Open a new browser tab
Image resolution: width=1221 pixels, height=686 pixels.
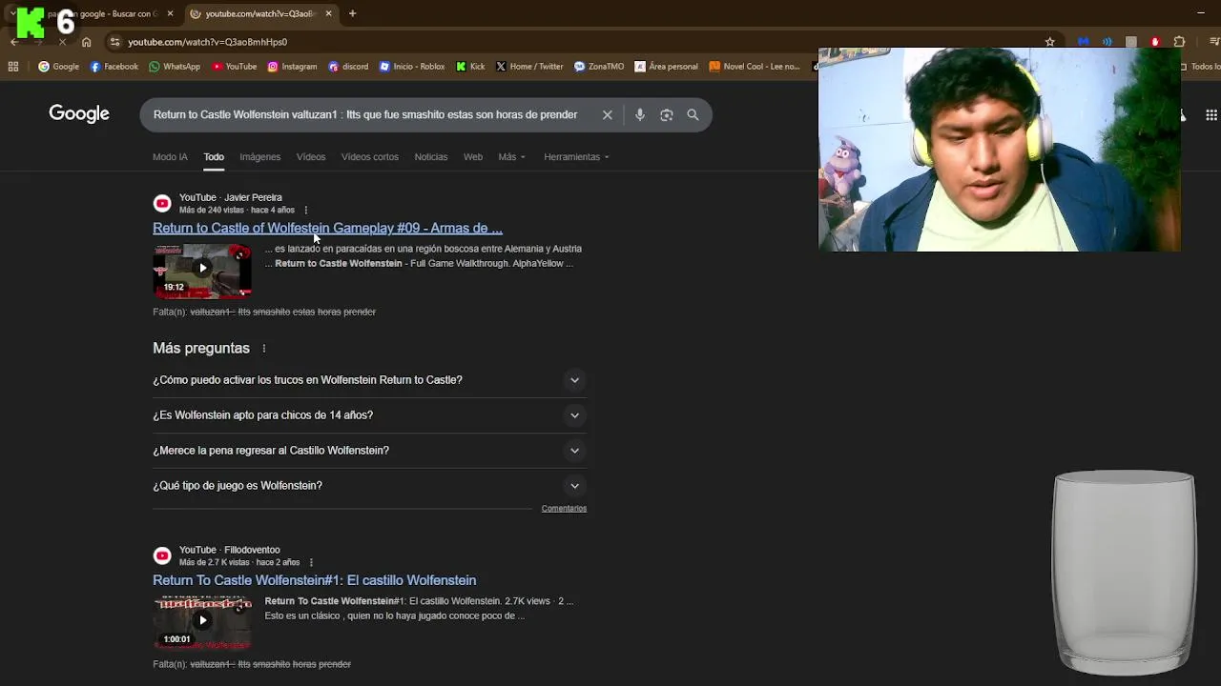tap(352, 13)
